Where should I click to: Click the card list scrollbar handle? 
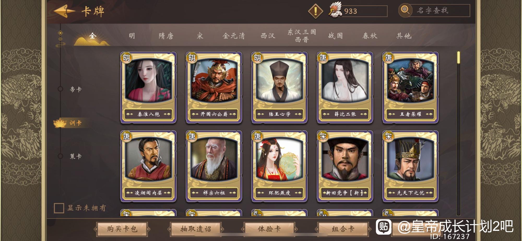[459, 58]
